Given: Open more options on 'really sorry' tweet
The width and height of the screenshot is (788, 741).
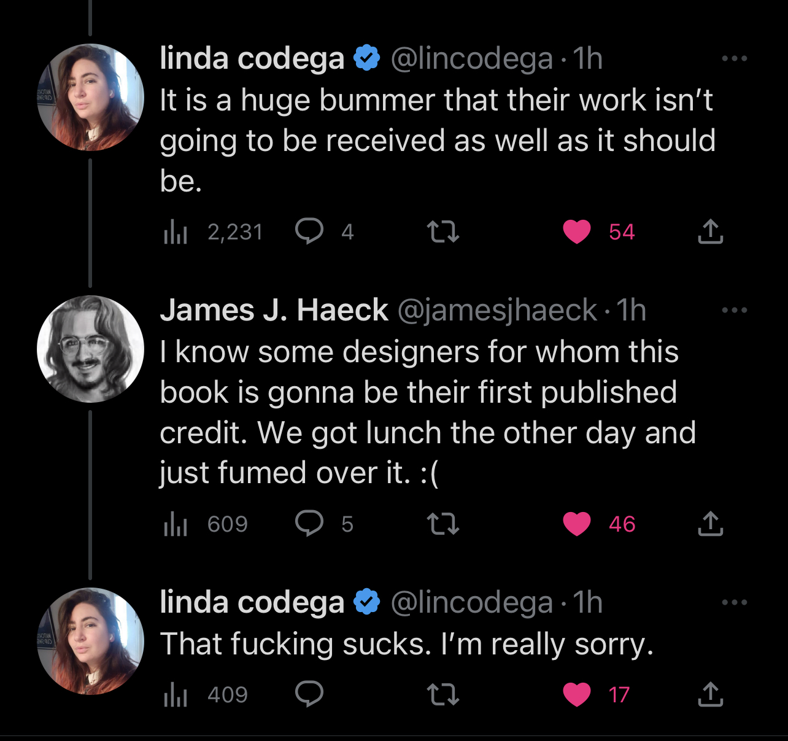Looking at the screenshot, I should coord(734,603).
